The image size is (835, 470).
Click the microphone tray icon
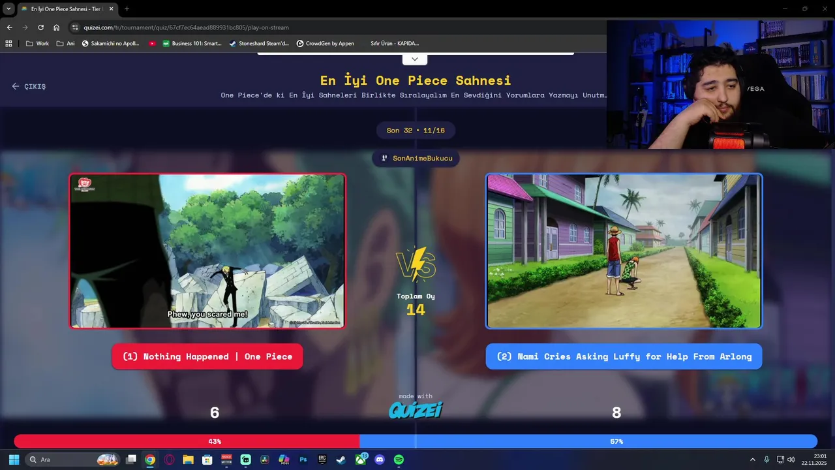pyautogui.click(x=767, y=460)
